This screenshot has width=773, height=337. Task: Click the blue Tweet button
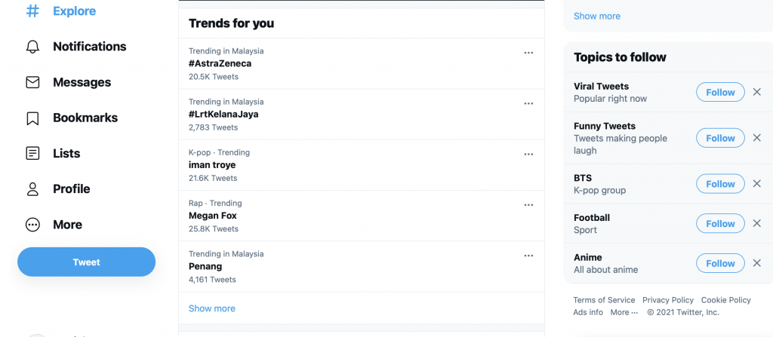(86, 262)
